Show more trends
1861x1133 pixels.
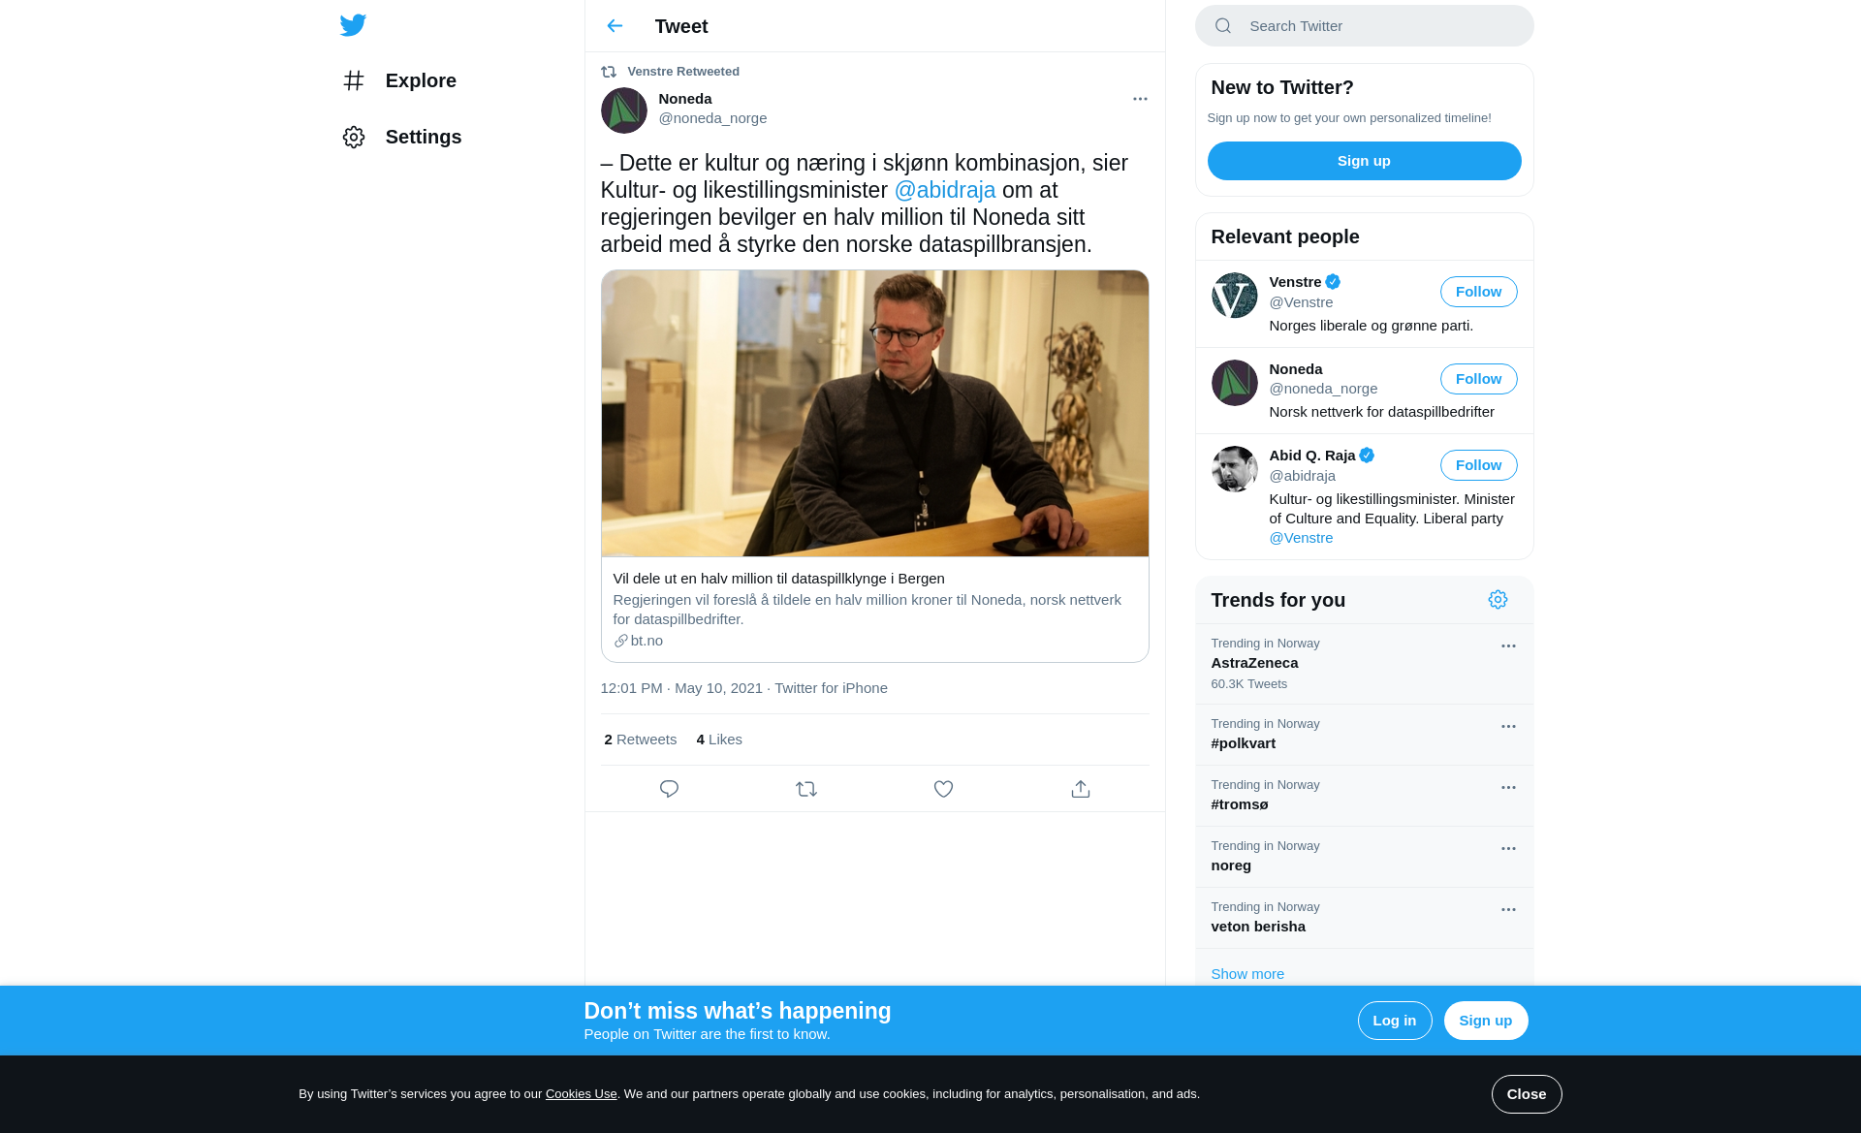click(1247, 974)
